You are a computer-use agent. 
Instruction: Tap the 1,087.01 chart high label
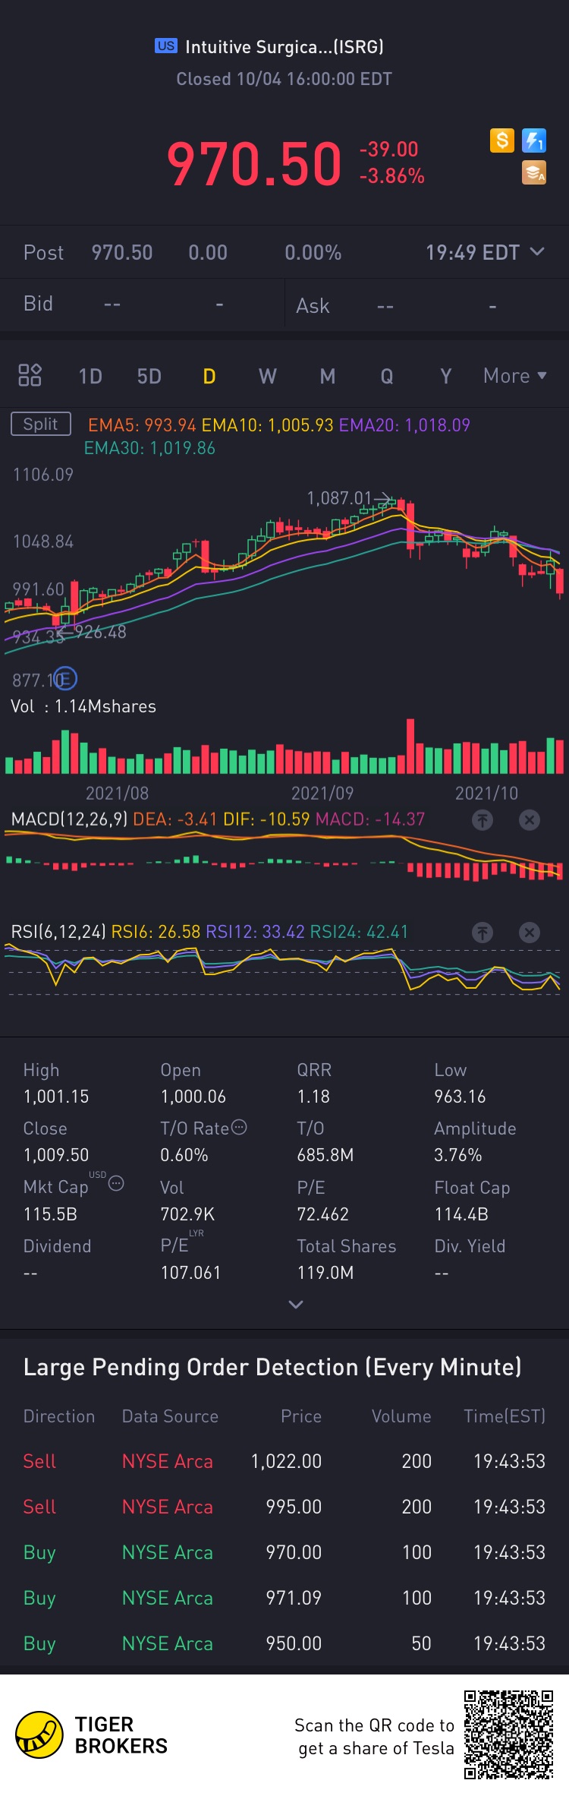coord(339,498)
